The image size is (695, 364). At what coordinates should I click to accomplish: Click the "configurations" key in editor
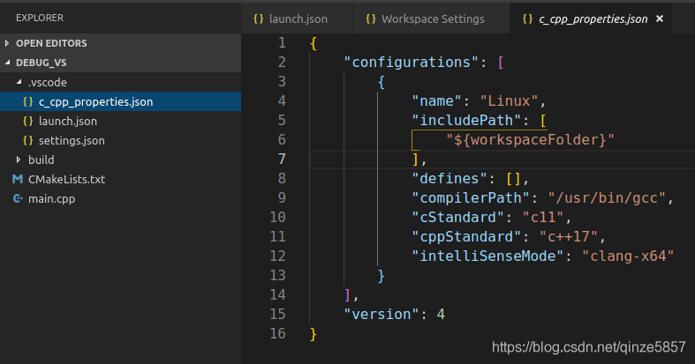tap(411, 63)
